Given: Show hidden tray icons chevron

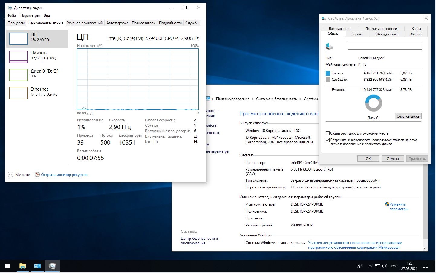Looking at the screenshot, I should coord(370,266).
